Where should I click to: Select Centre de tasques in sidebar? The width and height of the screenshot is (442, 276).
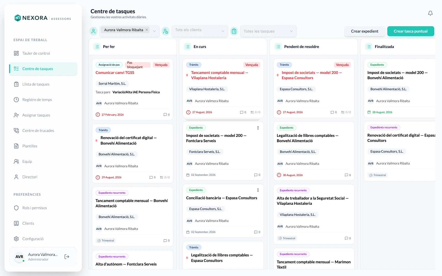point(43,69)
